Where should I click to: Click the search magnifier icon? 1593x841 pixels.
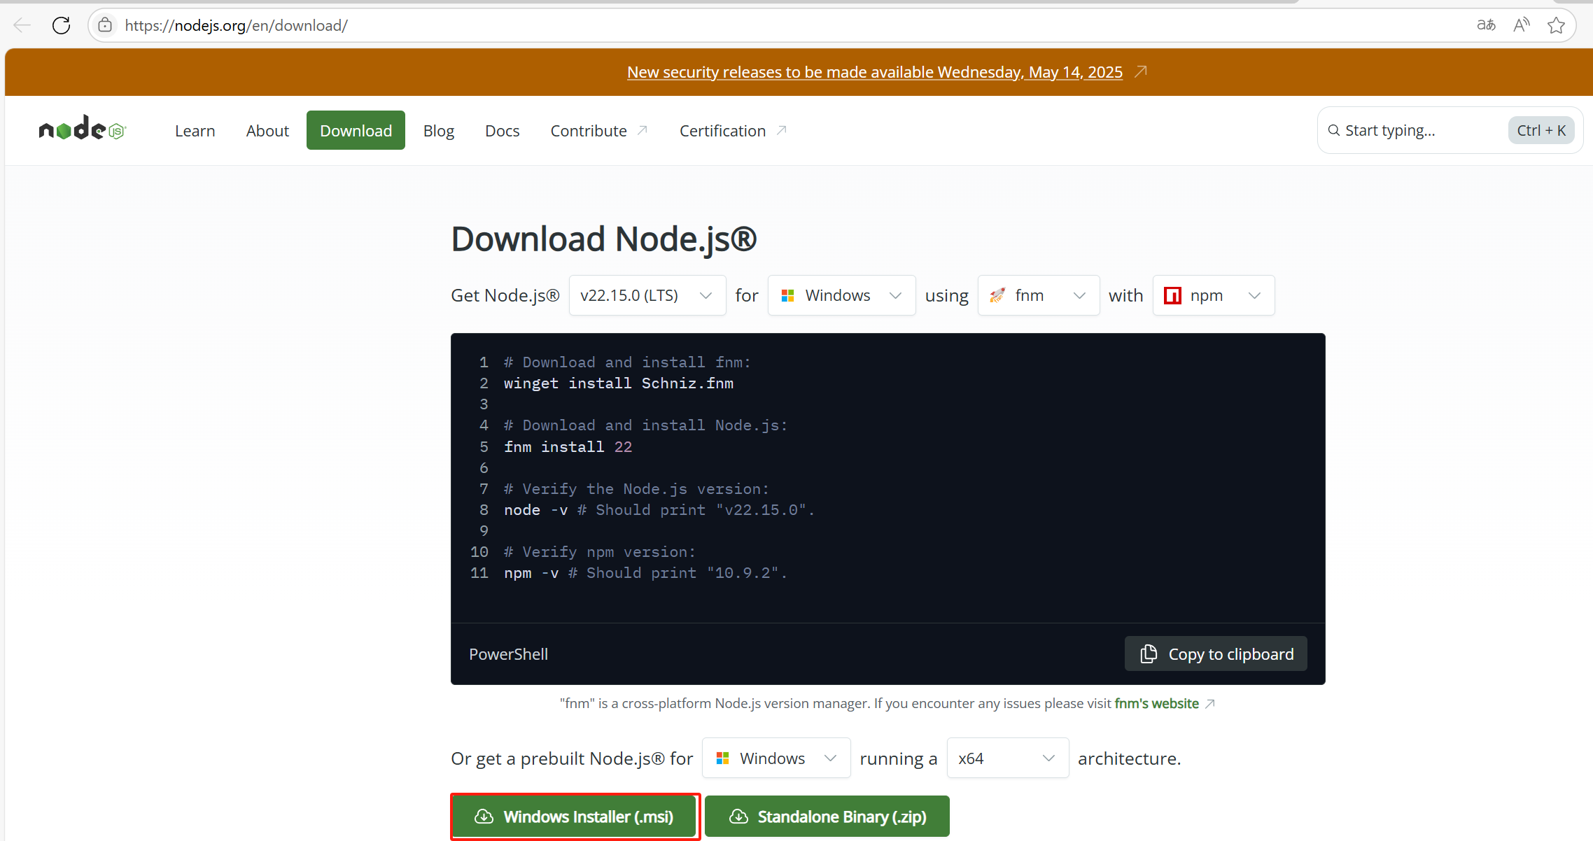1334,130
